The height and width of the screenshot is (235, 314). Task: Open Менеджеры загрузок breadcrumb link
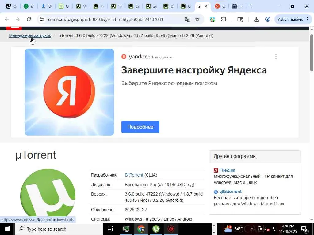(x=30, y=35)
